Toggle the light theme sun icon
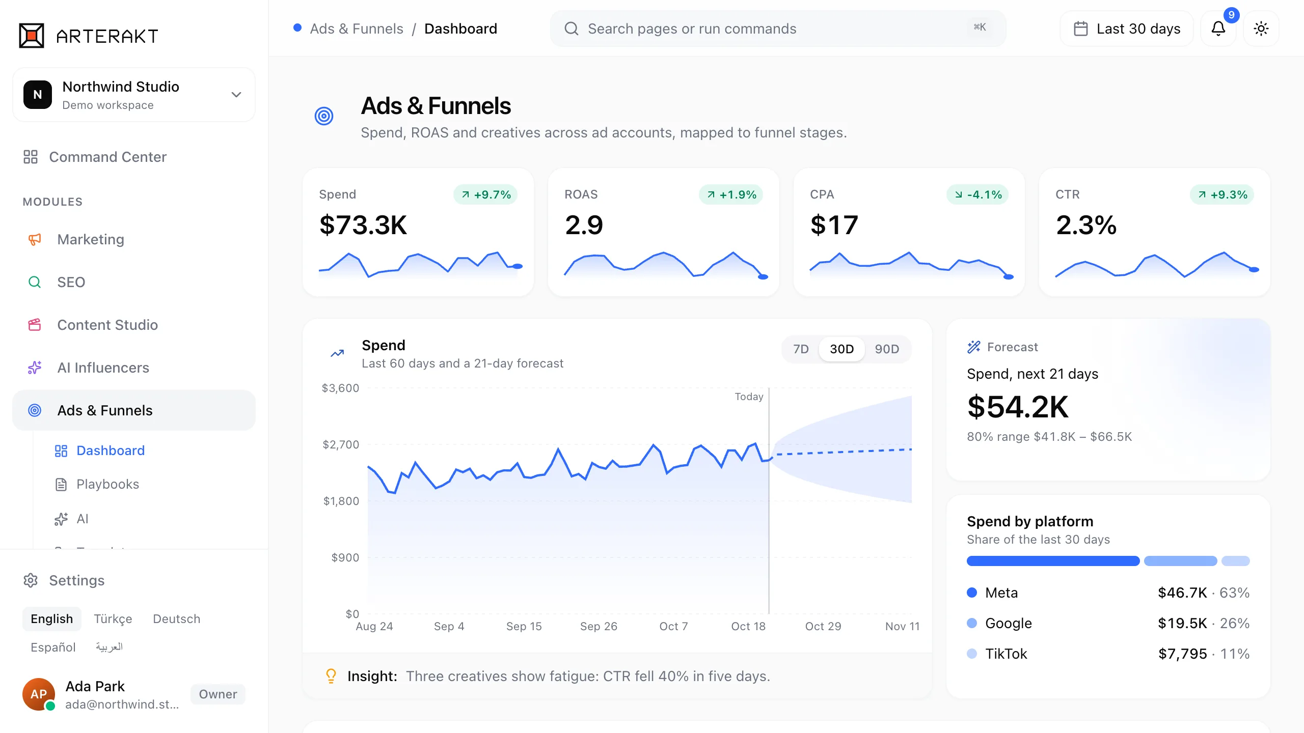The height and width of the screenshot is (733, 1304). [1261, 29]
